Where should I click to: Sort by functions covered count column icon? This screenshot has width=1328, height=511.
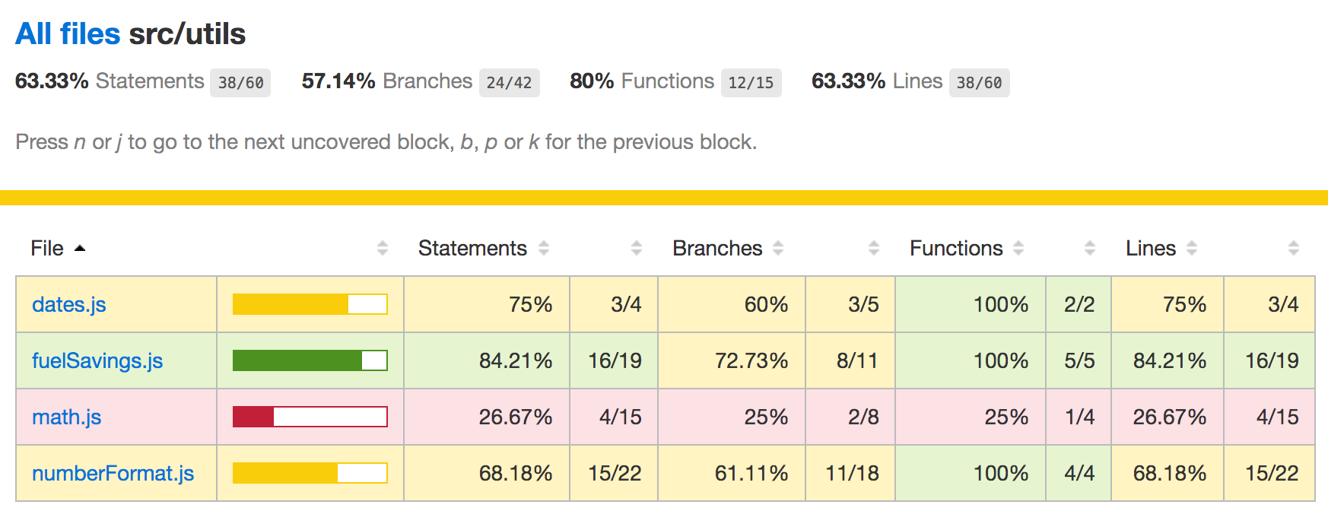[x=1090, y=249]
